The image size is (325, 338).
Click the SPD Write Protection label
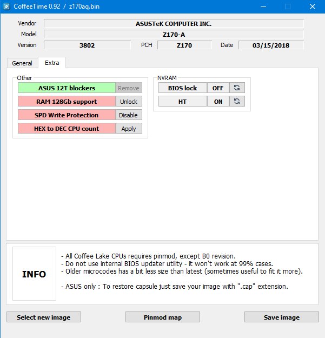(67, 115)
